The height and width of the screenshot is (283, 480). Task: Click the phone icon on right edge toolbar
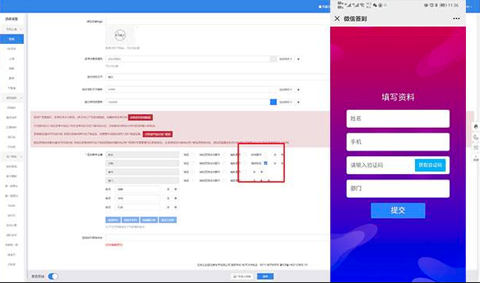[476, 137]
